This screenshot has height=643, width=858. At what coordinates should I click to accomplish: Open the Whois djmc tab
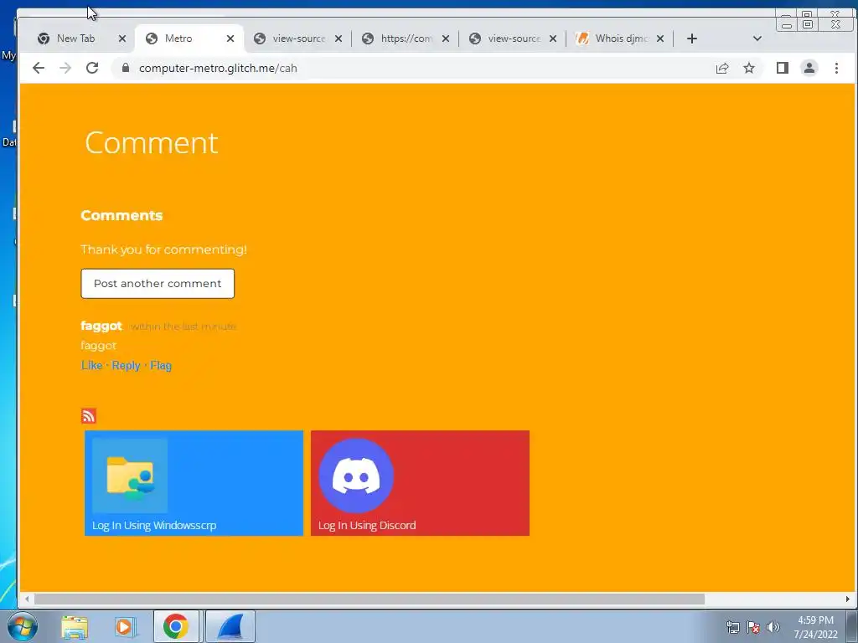621,39
